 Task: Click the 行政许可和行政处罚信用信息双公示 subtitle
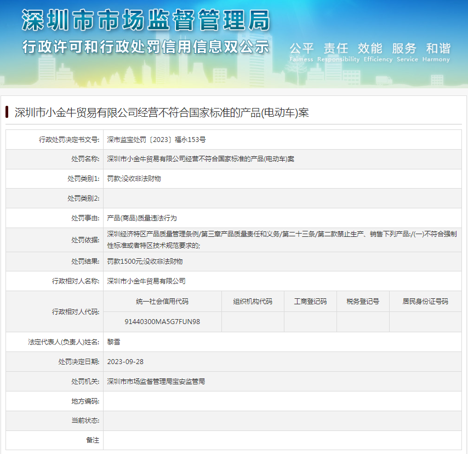(x=145, y=47)
